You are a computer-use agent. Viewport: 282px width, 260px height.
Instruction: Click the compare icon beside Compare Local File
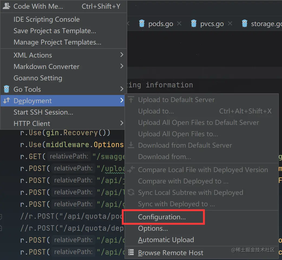coord(131,169)
